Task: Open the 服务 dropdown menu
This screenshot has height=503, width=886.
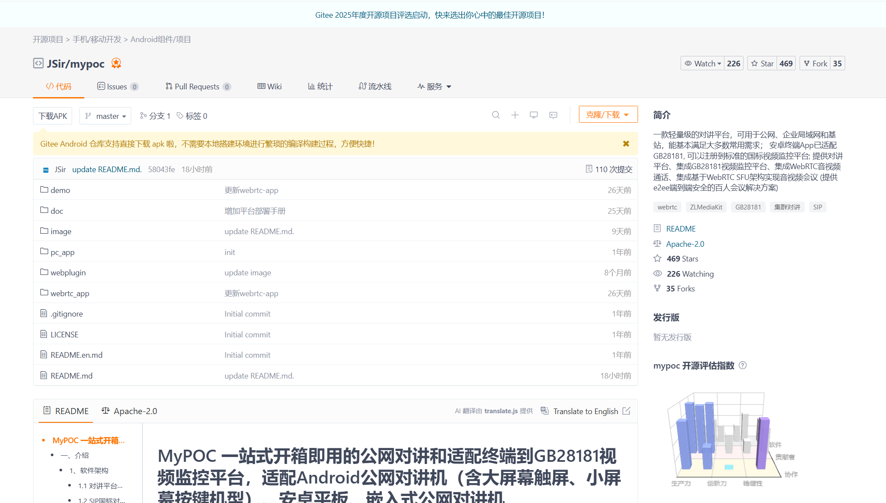Action: pos(434,86)
